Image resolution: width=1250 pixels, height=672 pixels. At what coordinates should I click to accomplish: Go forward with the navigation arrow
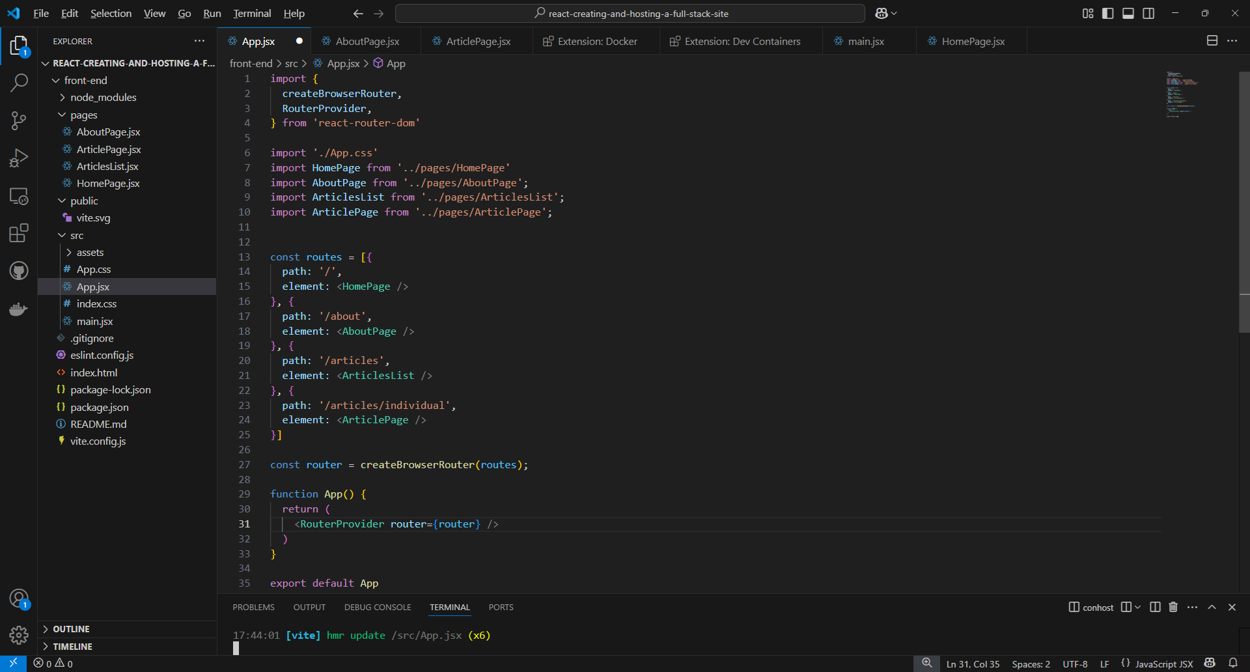(379, 13)
